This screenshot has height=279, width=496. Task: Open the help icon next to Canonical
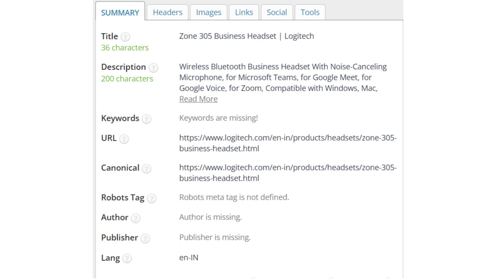click(146, 169)
